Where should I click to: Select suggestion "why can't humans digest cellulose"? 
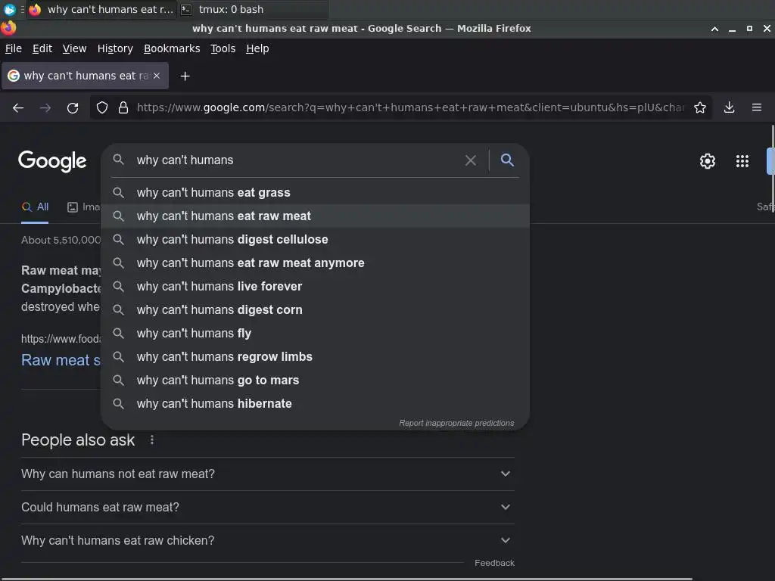click(232, 239)
